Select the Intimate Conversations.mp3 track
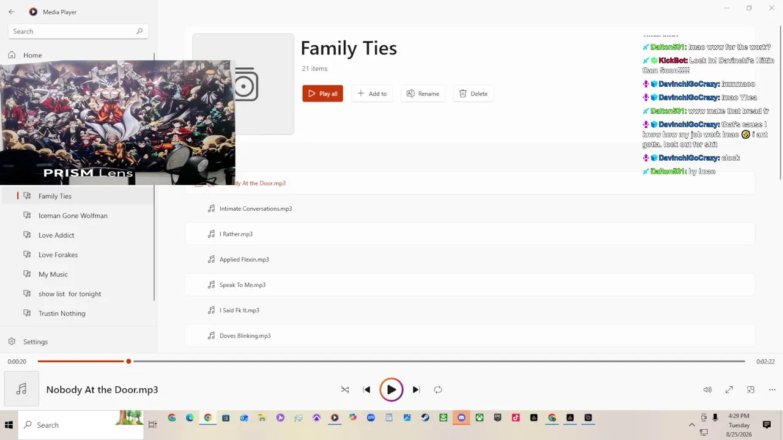 (470, 208)
